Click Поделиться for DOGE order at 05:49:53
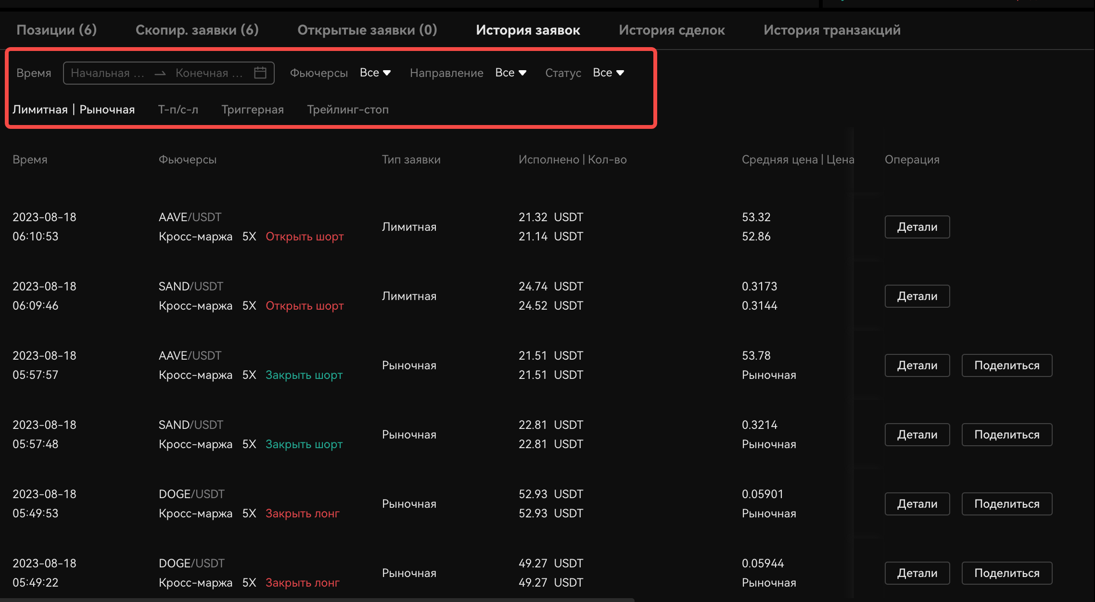The height and width of the screenshot is (602, 1095). tap(1007, 504)
